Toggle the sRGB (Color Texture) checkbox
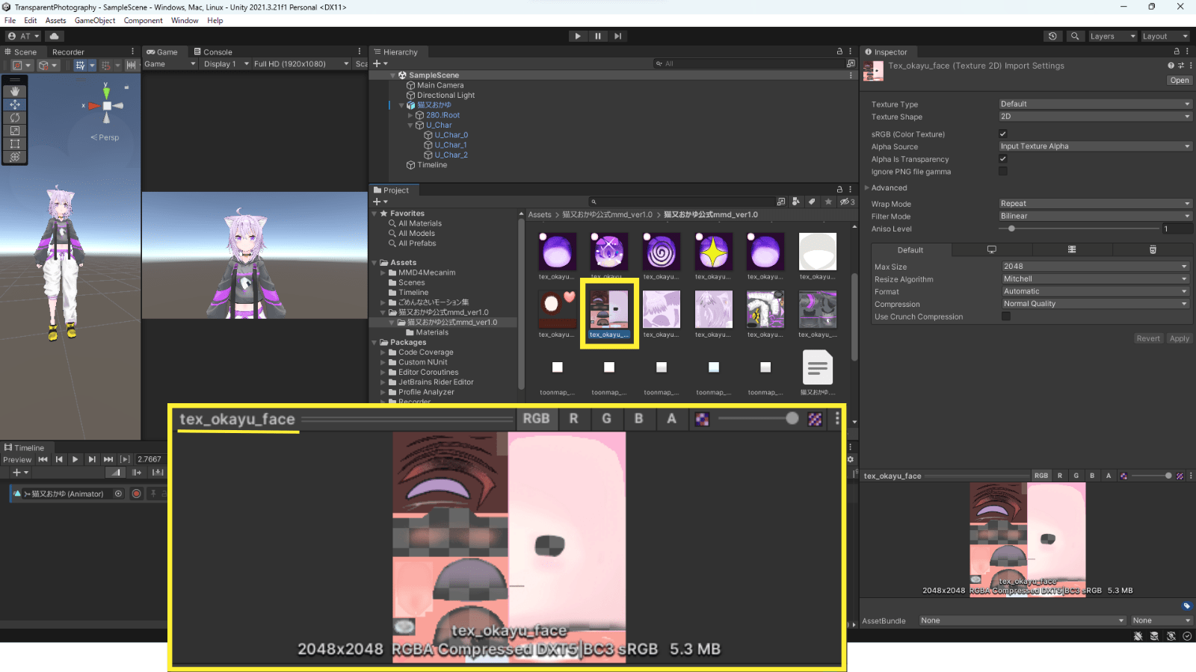 pos(1003,134)
